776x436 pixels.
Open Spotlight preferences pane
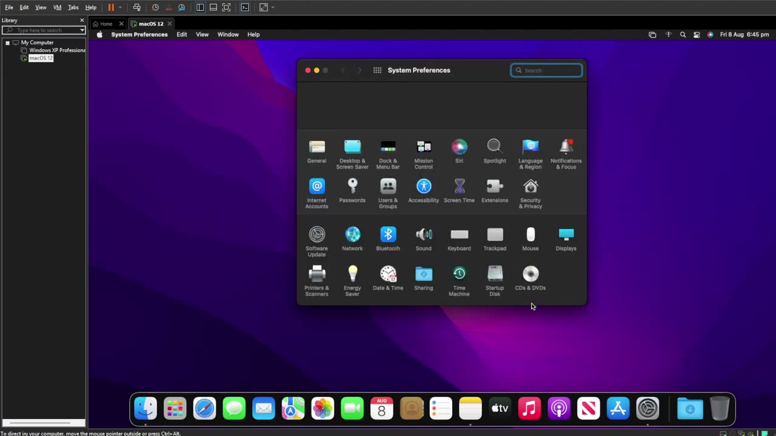tap(495, 152)
